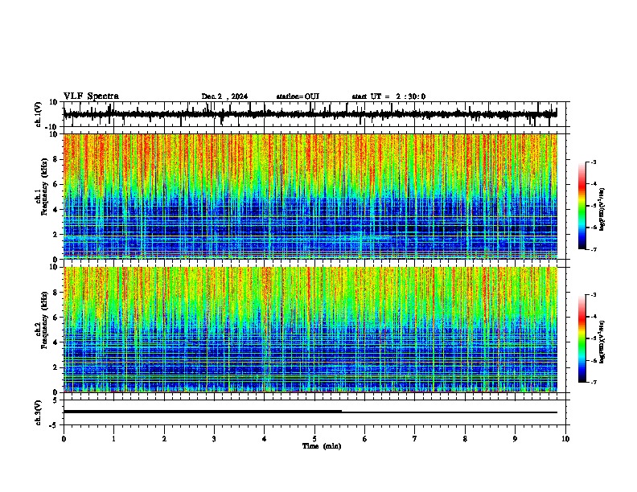637x492 pixels.
Task: Click the "ch.1(V)" waveform axis label
Action: pyautogui.click(x=39, y=114)
